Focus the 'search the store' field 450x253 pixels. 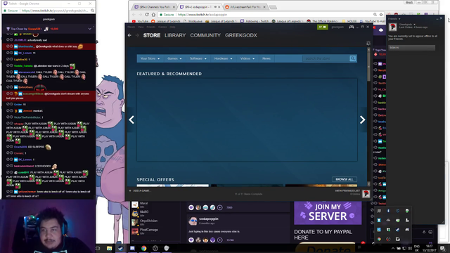[x=326, y=58]
